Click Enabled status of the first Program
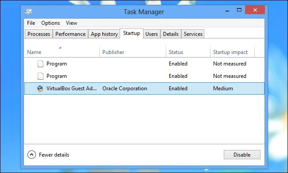The image size is (288, 173). click(x=178, y=64)
